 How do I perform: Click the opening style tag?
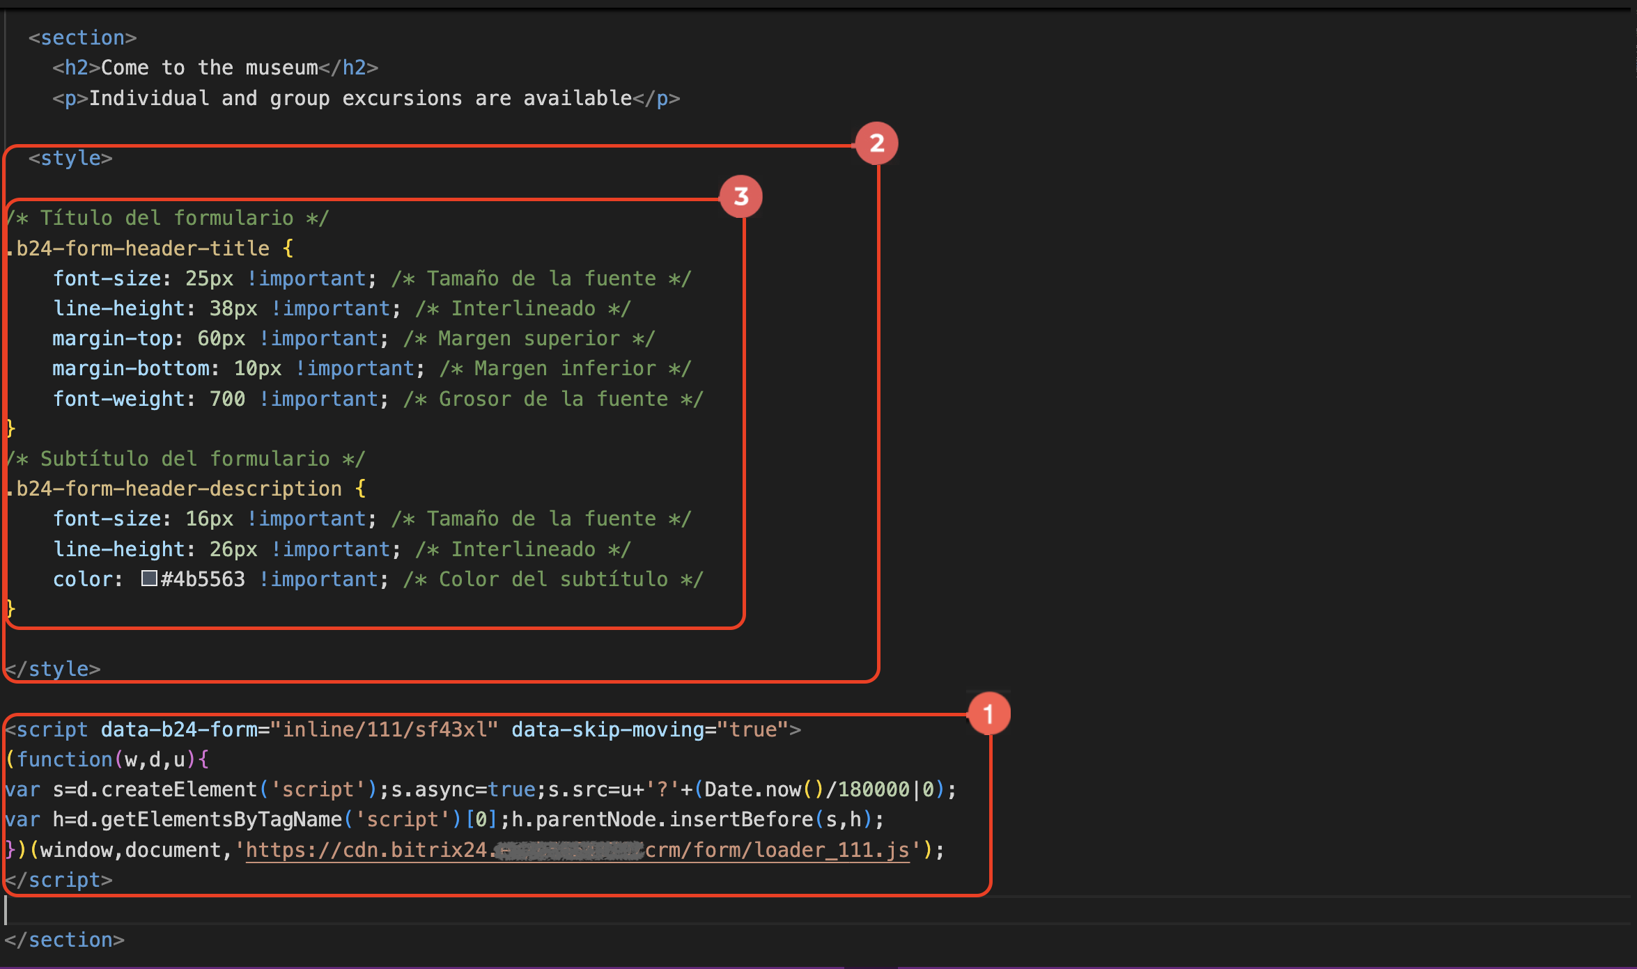pos(70,158)
